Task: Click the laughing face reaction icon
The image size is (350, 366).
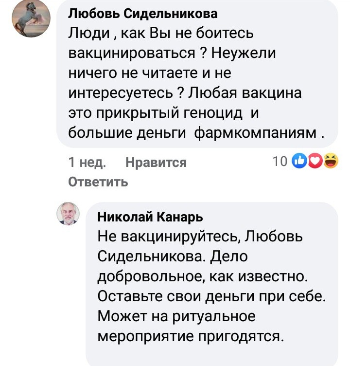Action: pyautogui.click(x=331, y=161)
